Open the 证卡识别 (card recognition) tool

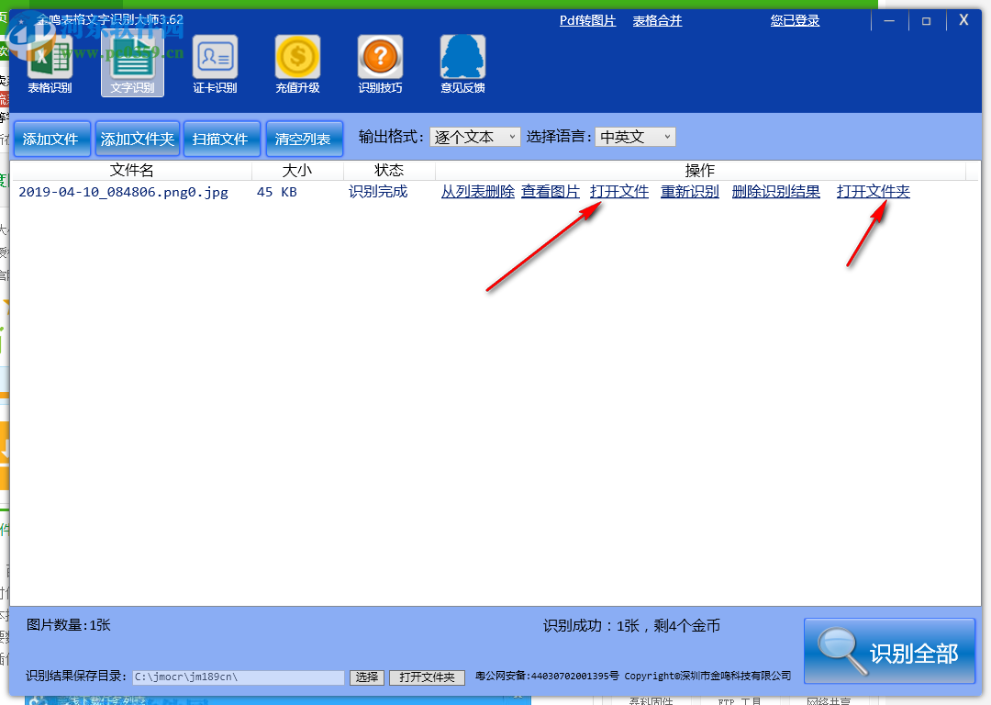pos(215,64)
